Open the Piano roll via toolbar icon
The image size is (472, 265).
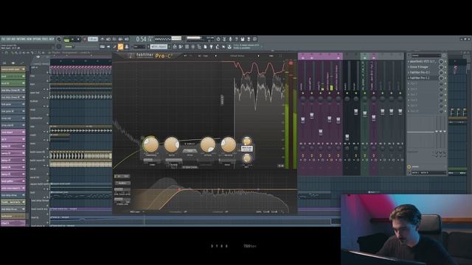[x=181, y=46]
